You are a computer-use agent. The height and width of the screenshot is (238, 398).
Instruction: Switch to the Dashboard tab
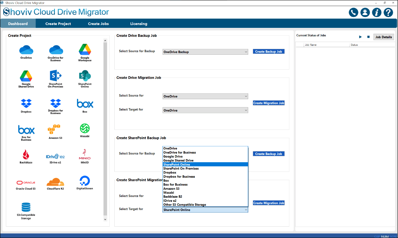[18, 23]
